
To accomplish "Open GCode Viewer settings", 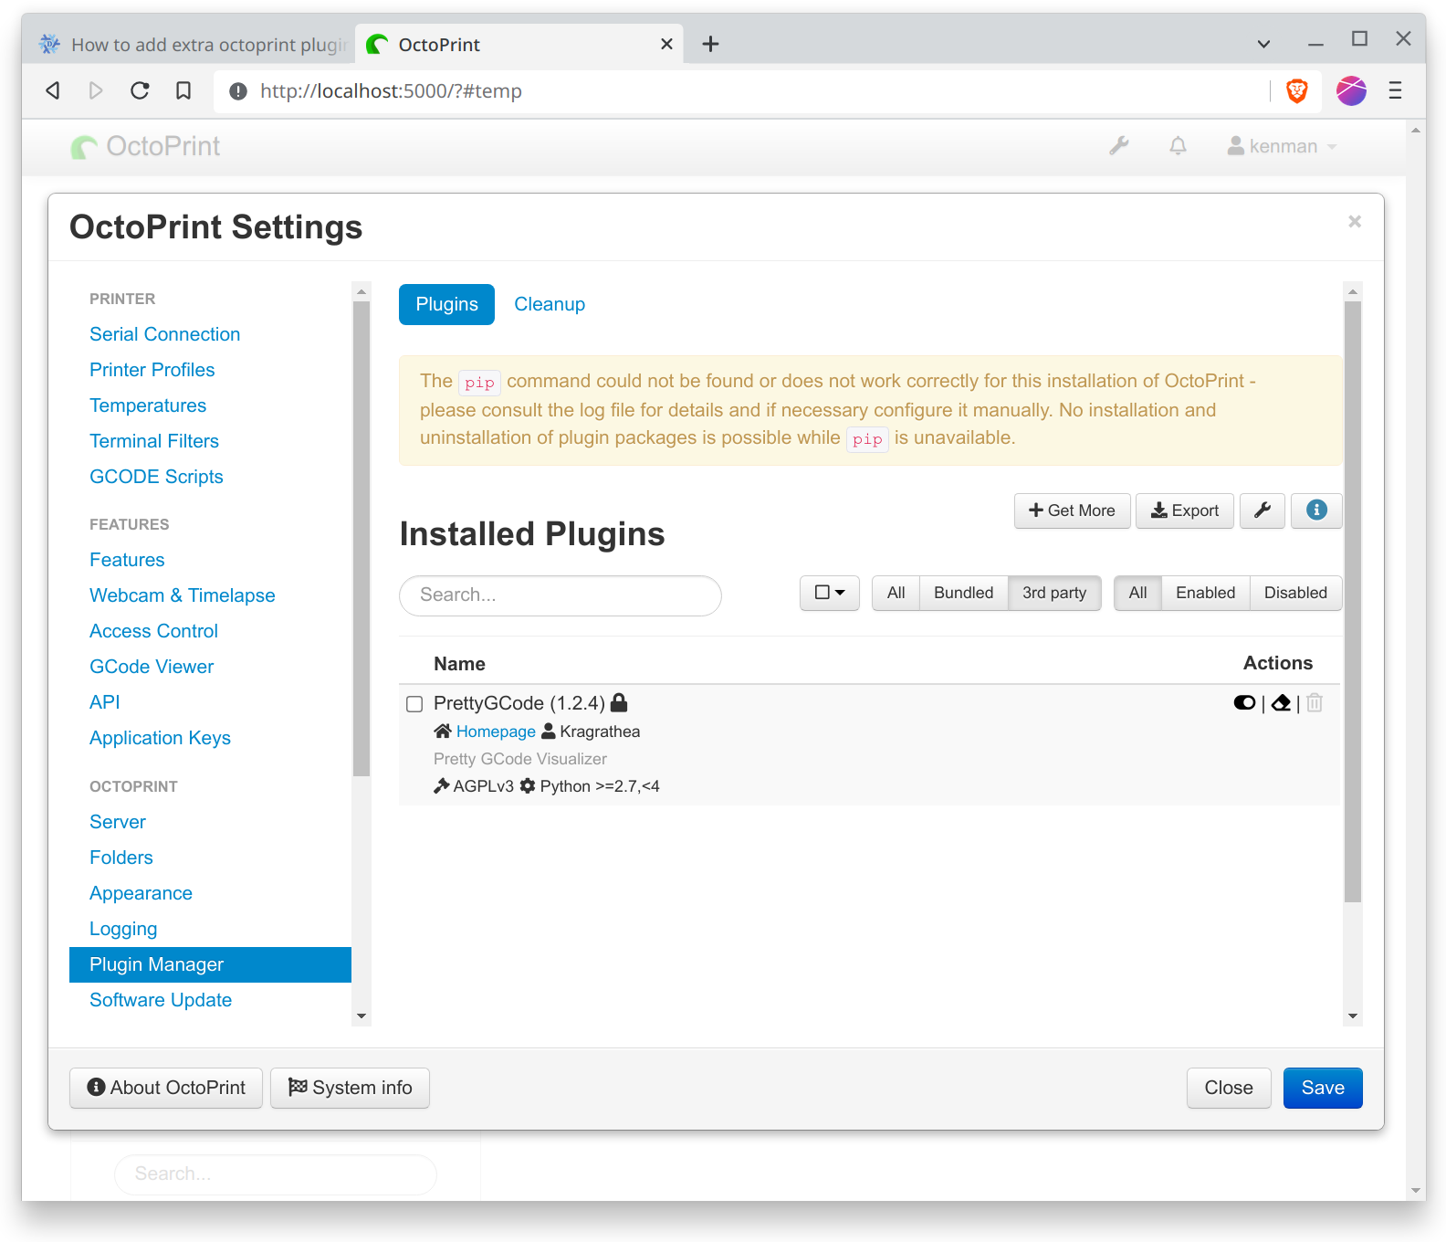I will point(152,667).
